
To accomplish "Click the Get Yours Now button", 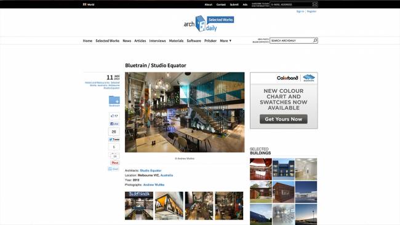I will [x=284, y=119].
